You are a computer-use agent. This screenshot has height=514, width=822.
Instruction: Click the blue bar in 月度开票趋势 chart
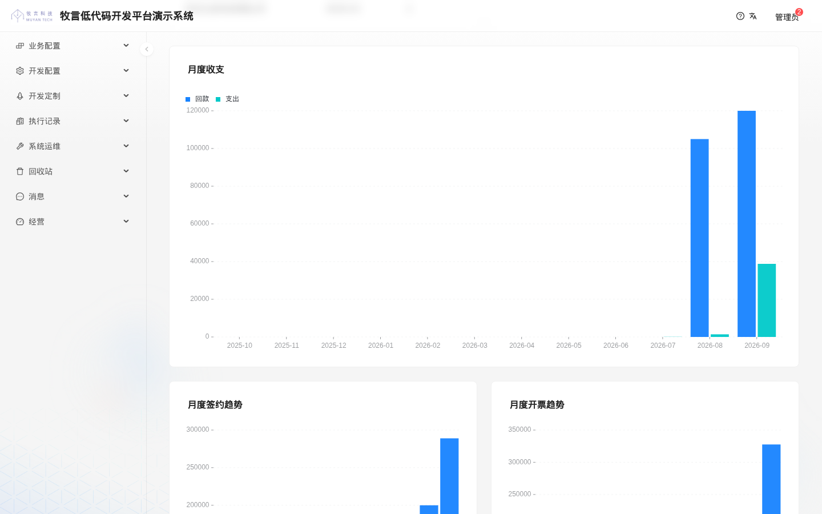click(x=771, y=479)
